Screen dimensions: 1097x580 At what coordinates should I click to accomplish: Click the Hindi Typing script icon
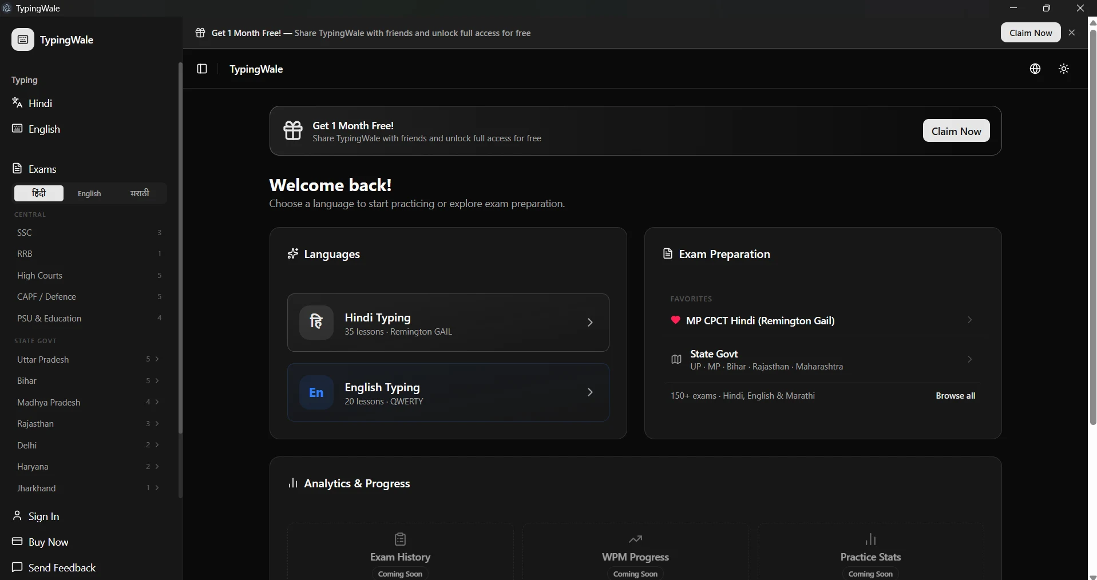tap(316, 323)
